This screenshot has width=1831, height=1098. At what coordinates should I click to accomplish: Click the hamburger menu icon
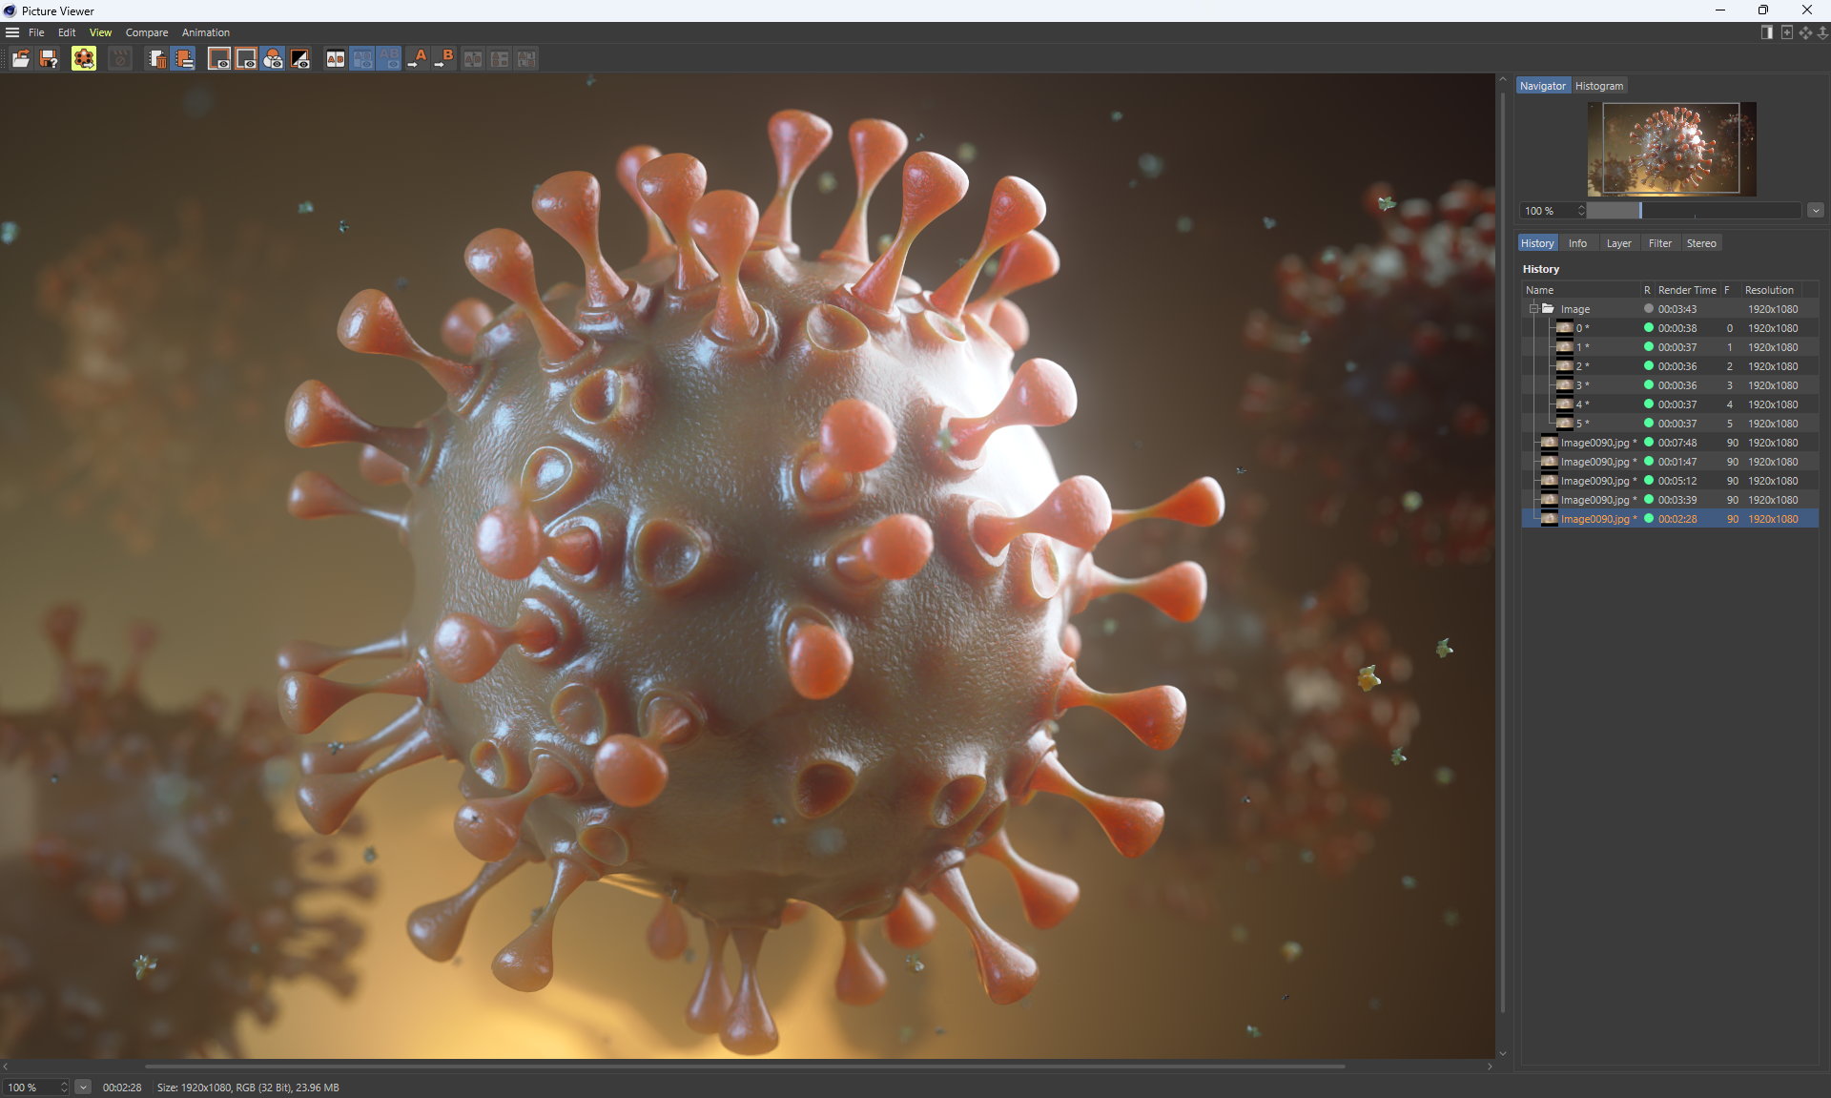click(12, 32)
